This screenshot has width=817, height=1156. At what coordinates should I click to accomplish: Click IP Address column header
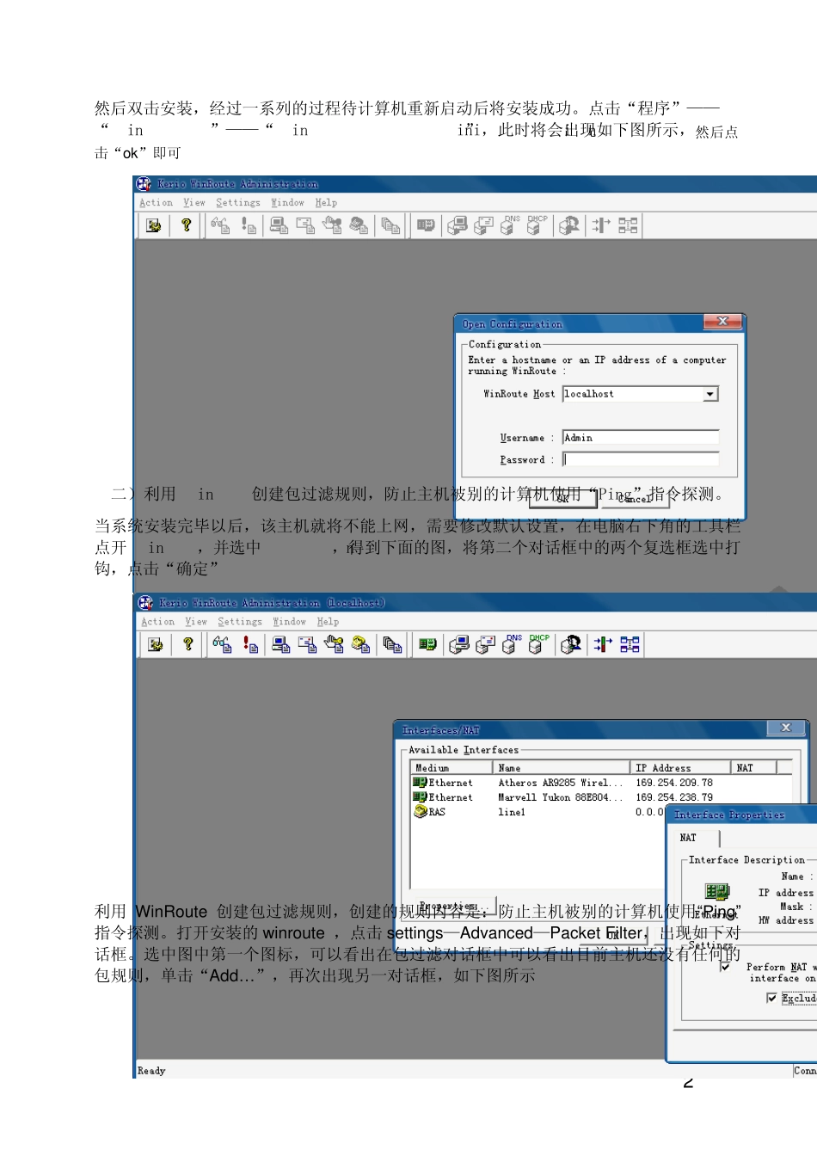681,768
